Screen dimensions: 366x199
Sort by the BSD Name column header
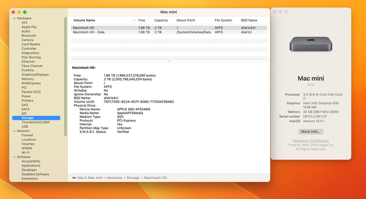click(249, 21)
